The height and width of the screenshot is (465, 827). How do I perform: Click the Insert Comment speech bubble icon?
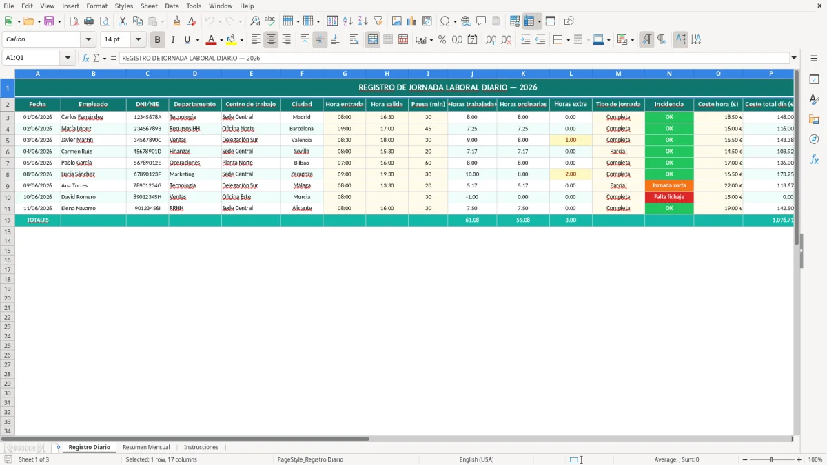tap(481, 21)
